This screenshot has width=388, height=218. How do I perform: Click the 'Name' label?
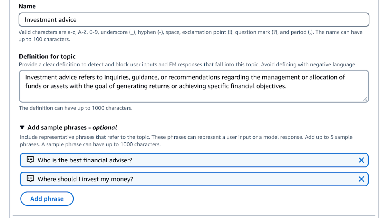click(x=27, y=6)
